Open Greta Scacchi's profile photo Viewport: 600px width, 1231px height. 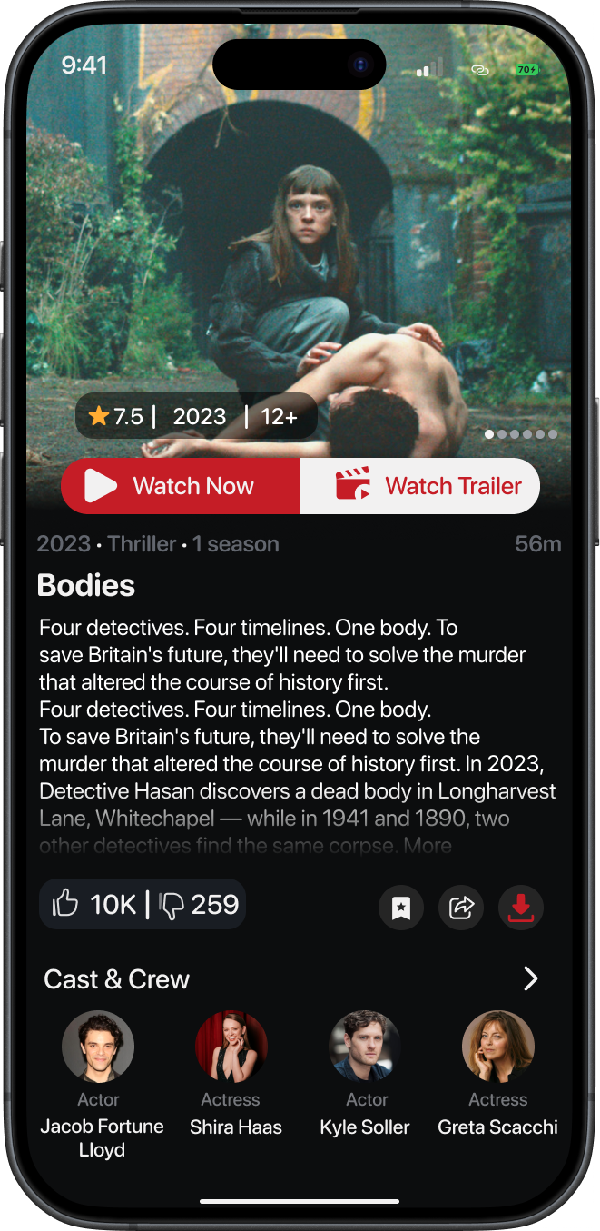pyautogui.click(x=498, y=1047)
